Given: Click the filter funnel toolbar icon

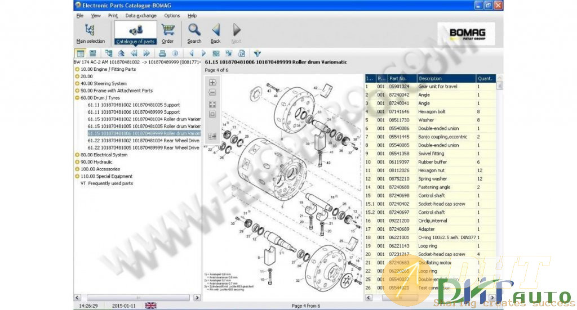Looking at the screenshot, I should point(257,53).
